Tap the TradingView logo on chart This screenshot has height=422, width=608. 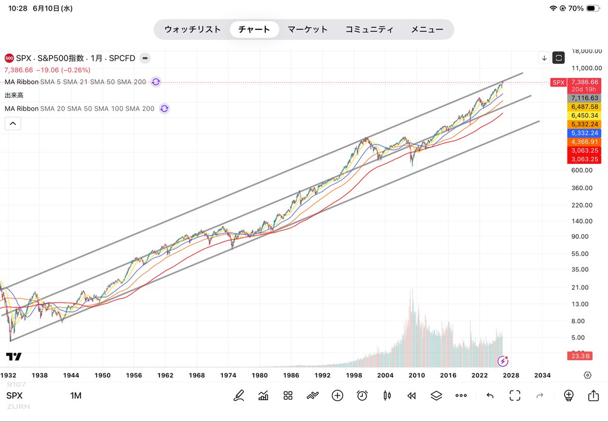[14, 357]
